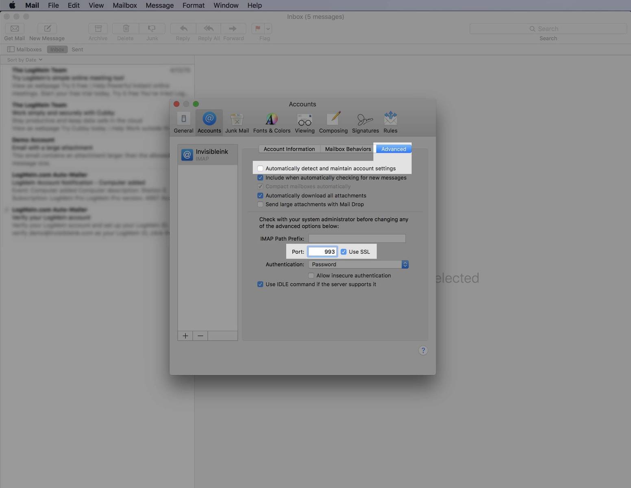Open the Viewing preferences pane
Viewport: 631px width, 488px height.
tap(305, 122)
